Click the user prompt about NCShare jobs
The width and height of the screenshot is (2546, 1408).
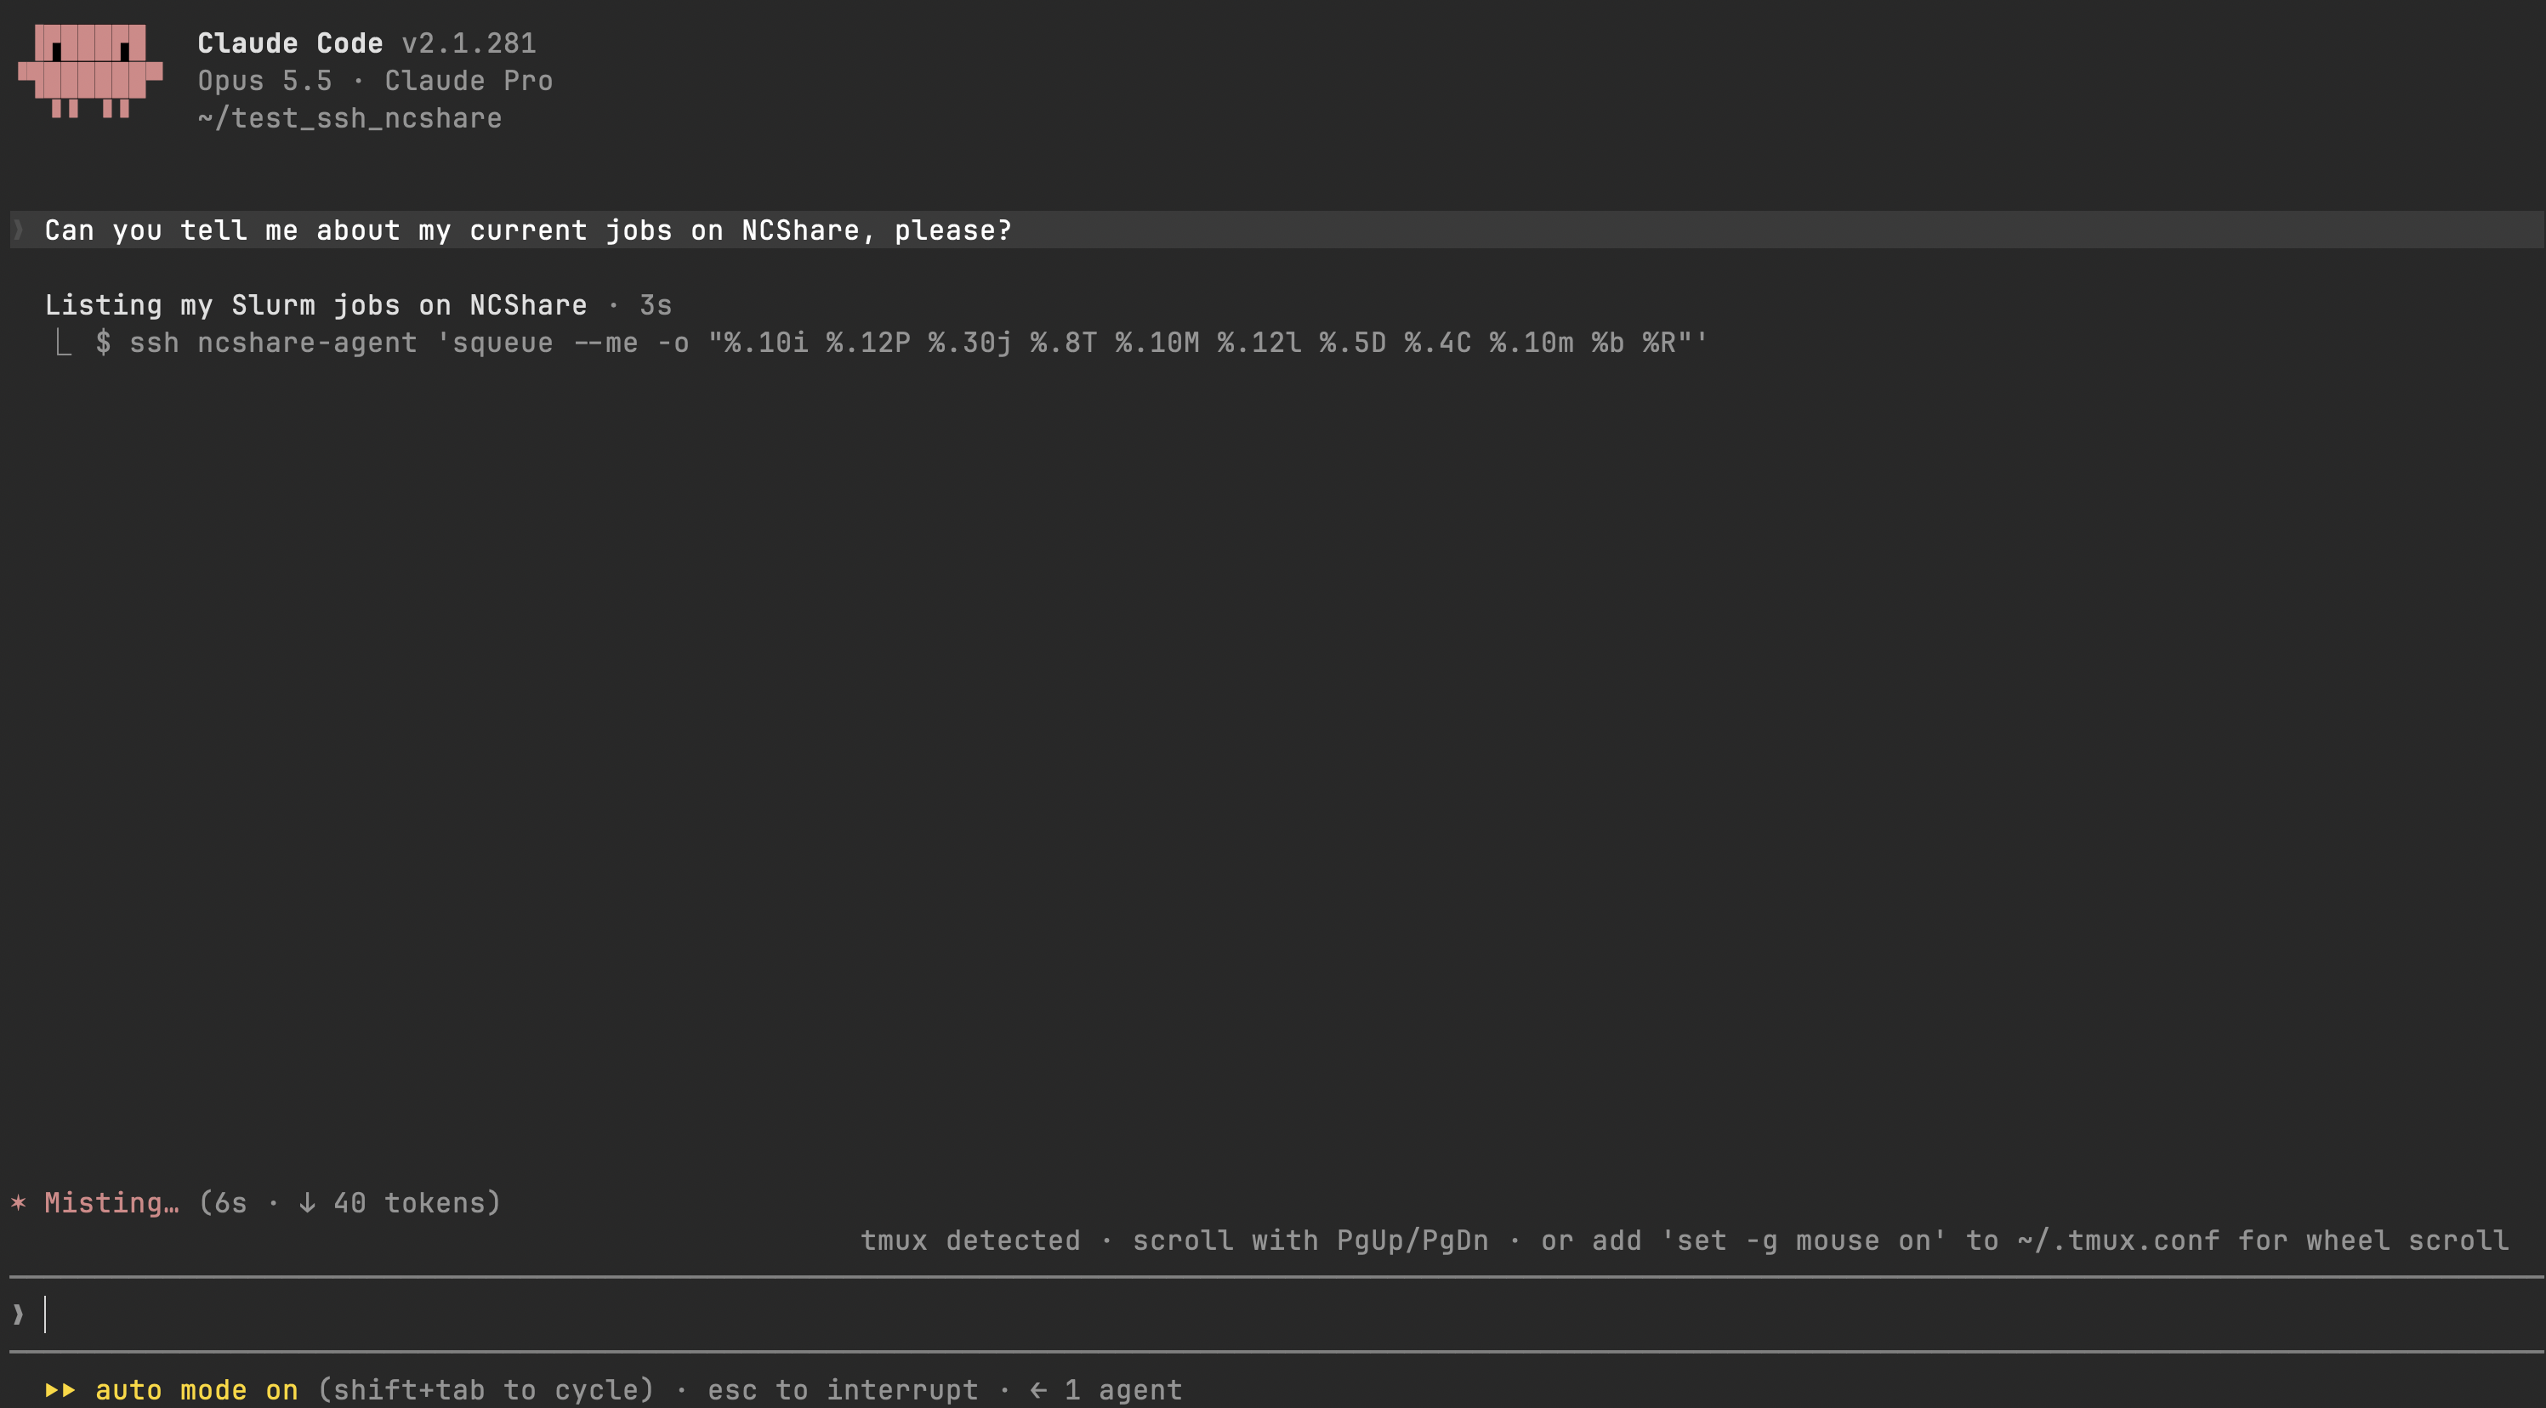pos(529,230)
